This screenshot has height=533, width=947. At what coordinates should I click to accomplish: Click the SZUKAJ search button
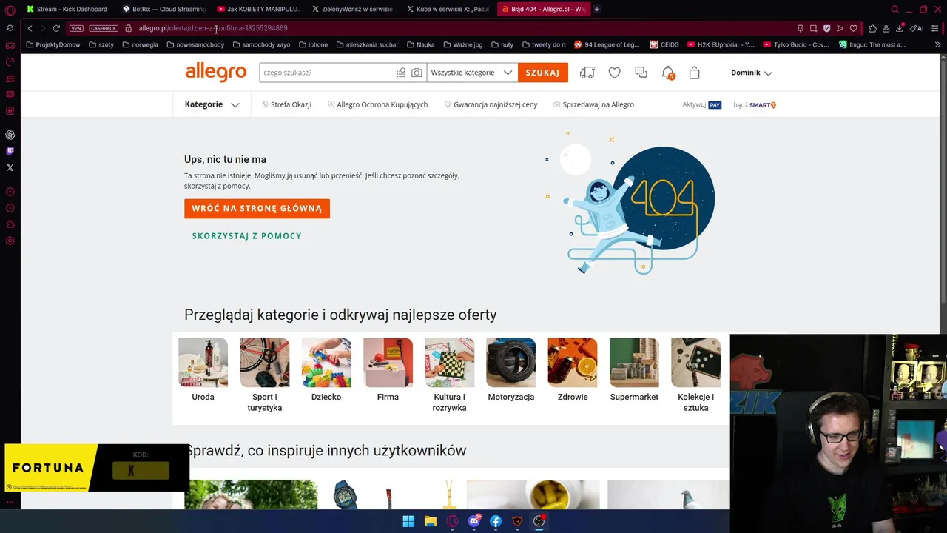point(542,73)
